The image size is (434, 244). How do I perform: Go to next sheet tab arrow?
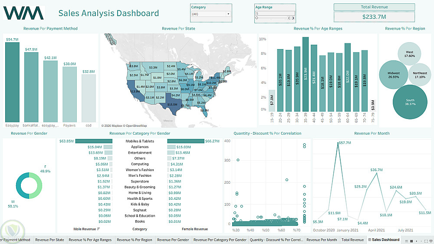pyautogui.click(x=421, y=241)
